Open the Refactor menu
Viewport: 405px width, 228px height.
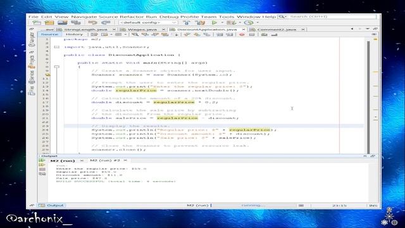pos(132,16)
